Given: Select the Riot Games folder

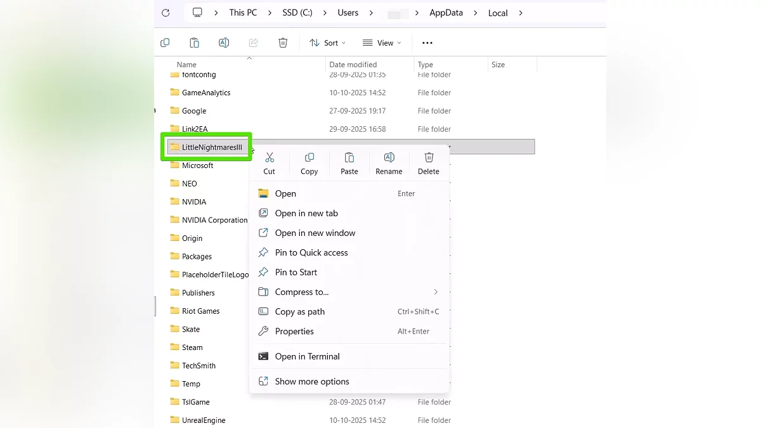Looking at the screenshot, I should click(200, 311).
